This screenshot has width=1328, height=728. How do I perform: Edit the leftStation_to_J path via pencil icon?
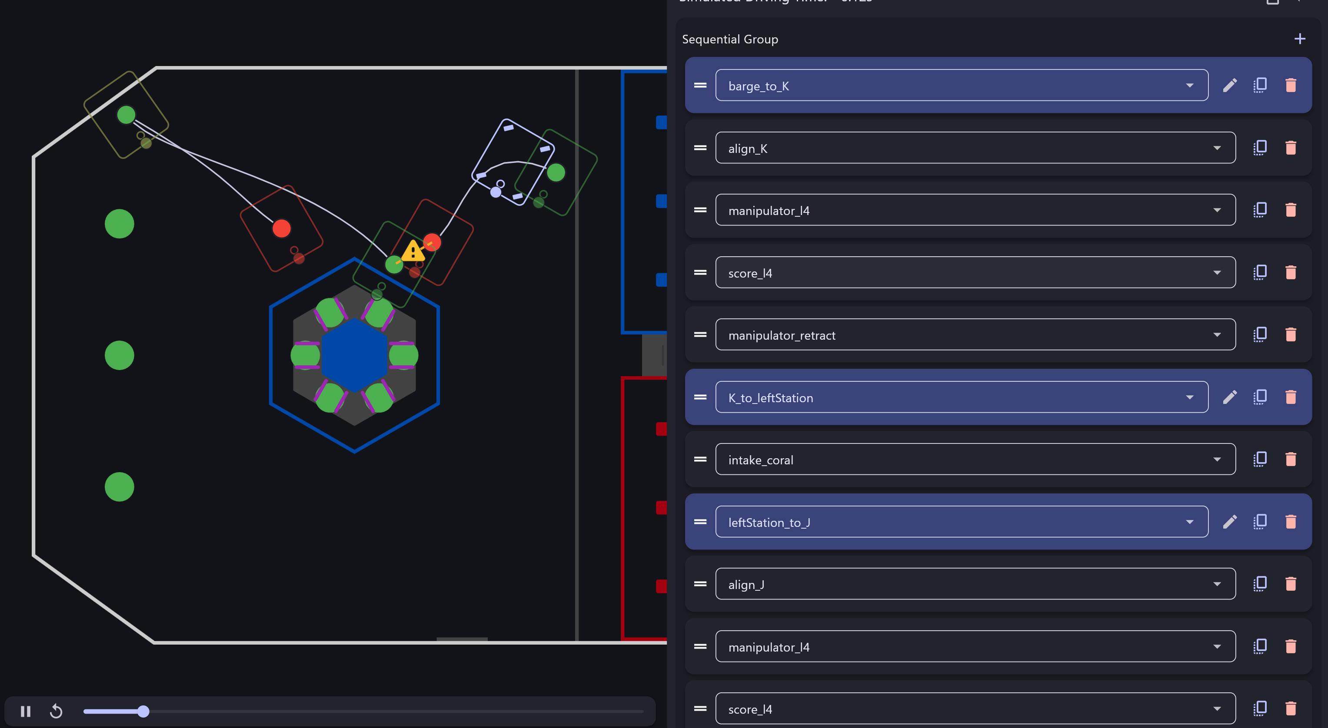click(1229, 521)
